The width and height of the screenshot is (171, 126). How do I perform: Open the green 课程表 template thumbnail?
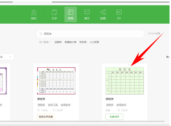(x=125, y=81)
